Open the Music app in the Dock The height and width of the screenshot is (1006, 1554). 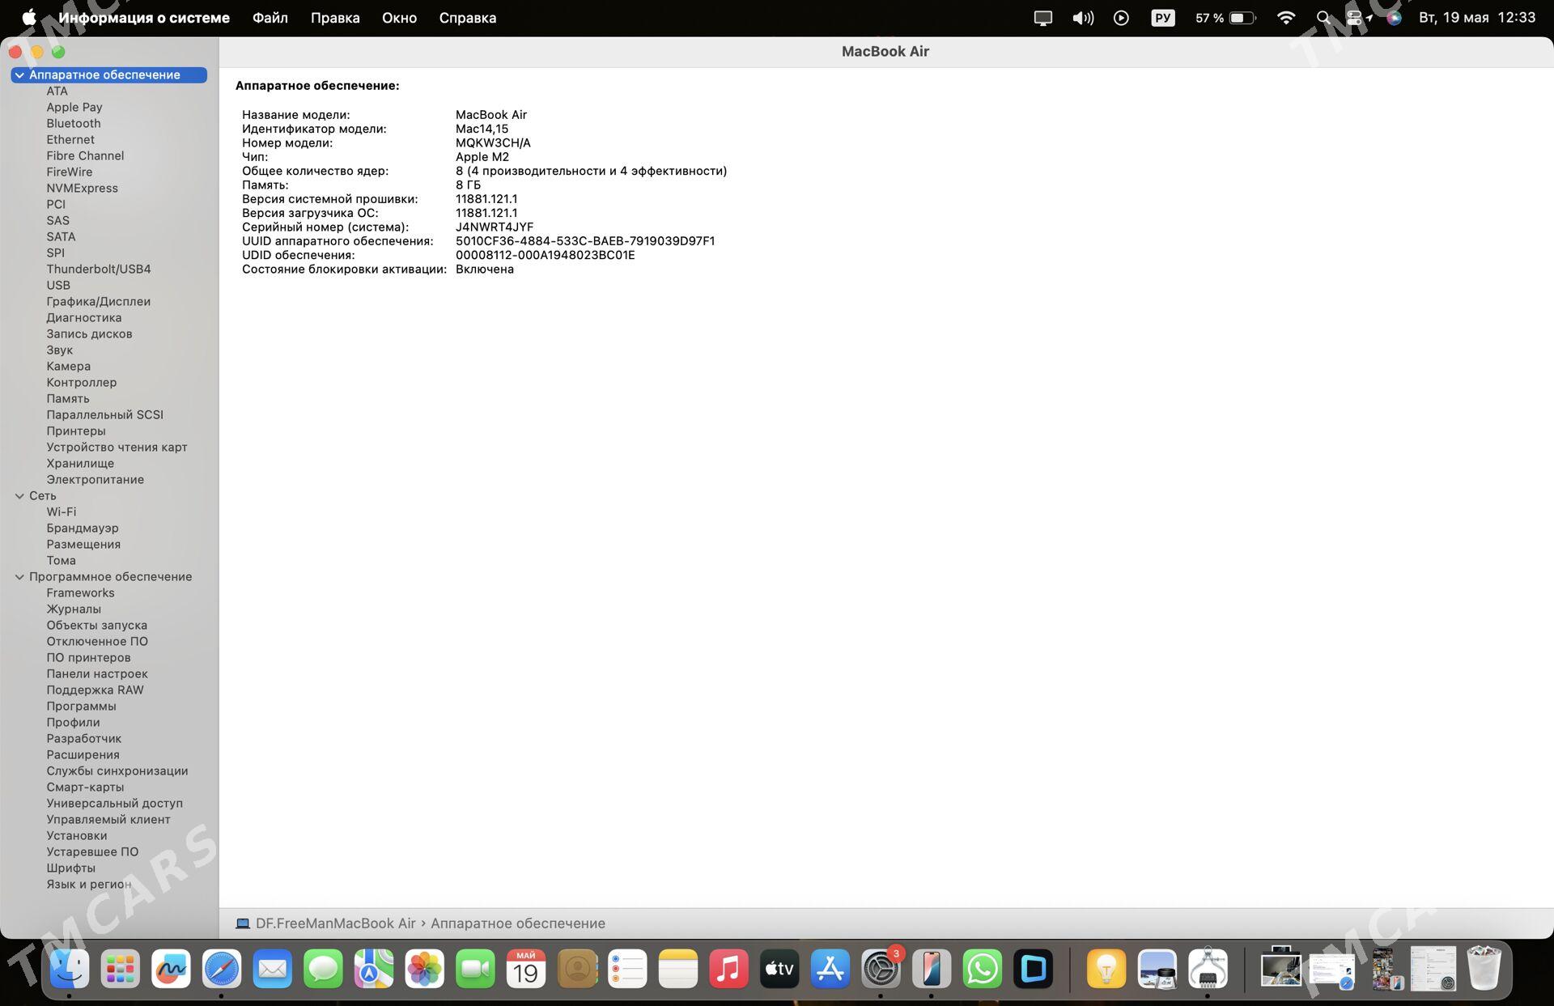(x=728, y=968)
